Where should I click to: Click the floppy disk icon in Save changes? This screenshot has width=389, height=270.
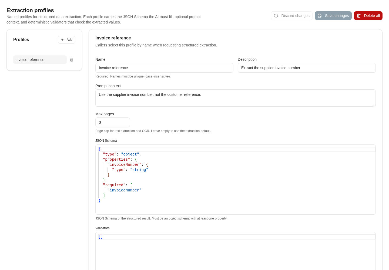(320, 16)
